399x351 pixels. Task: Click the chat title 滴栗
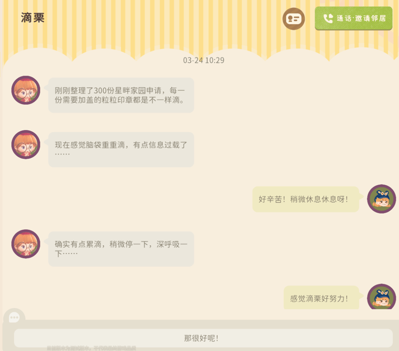tap(33, 18)
